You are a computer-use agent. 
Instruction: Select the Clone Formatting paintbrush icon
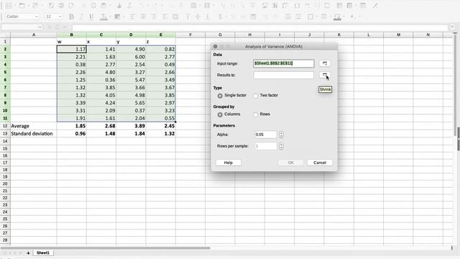(x=119, y=5)
